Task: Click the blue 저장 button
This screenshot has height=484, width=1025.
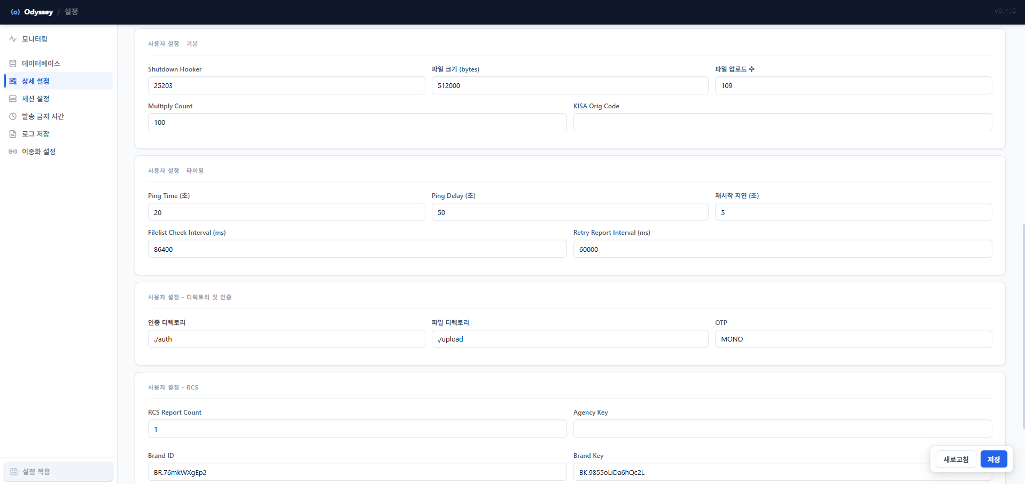Action: click(x=994, y=459)
